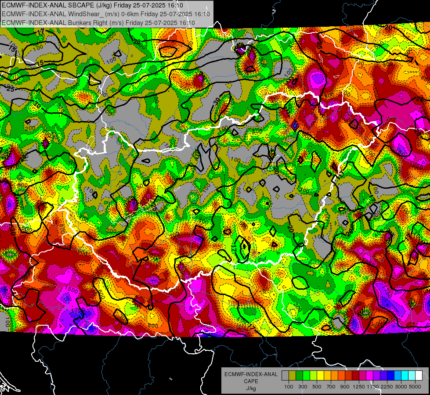Click the amber swatch left of 700
Screen dimensions: 430x395
tap(328, 375)
